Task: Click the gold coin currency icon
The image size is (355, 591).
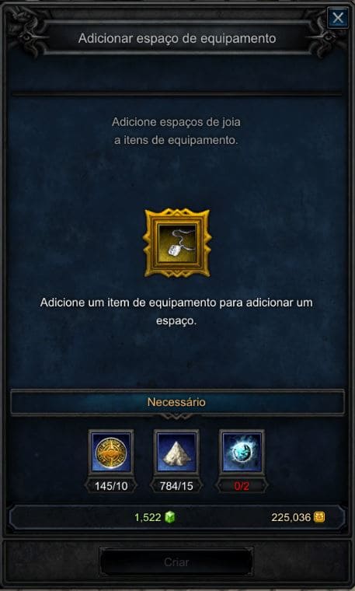Action: (319, 517)
